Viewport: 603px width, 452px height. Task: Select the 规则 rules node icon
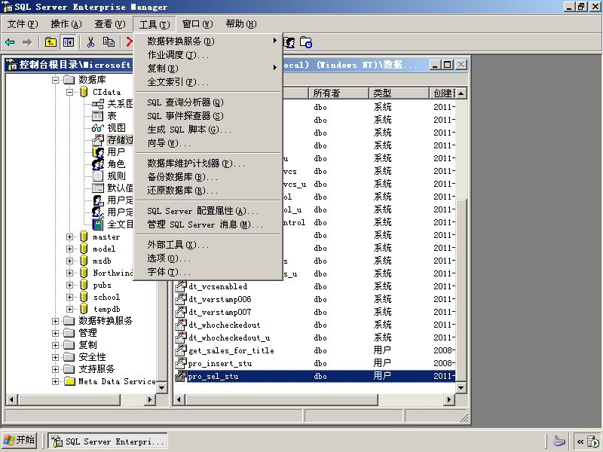pyautogui.click(x=98, y=176)
